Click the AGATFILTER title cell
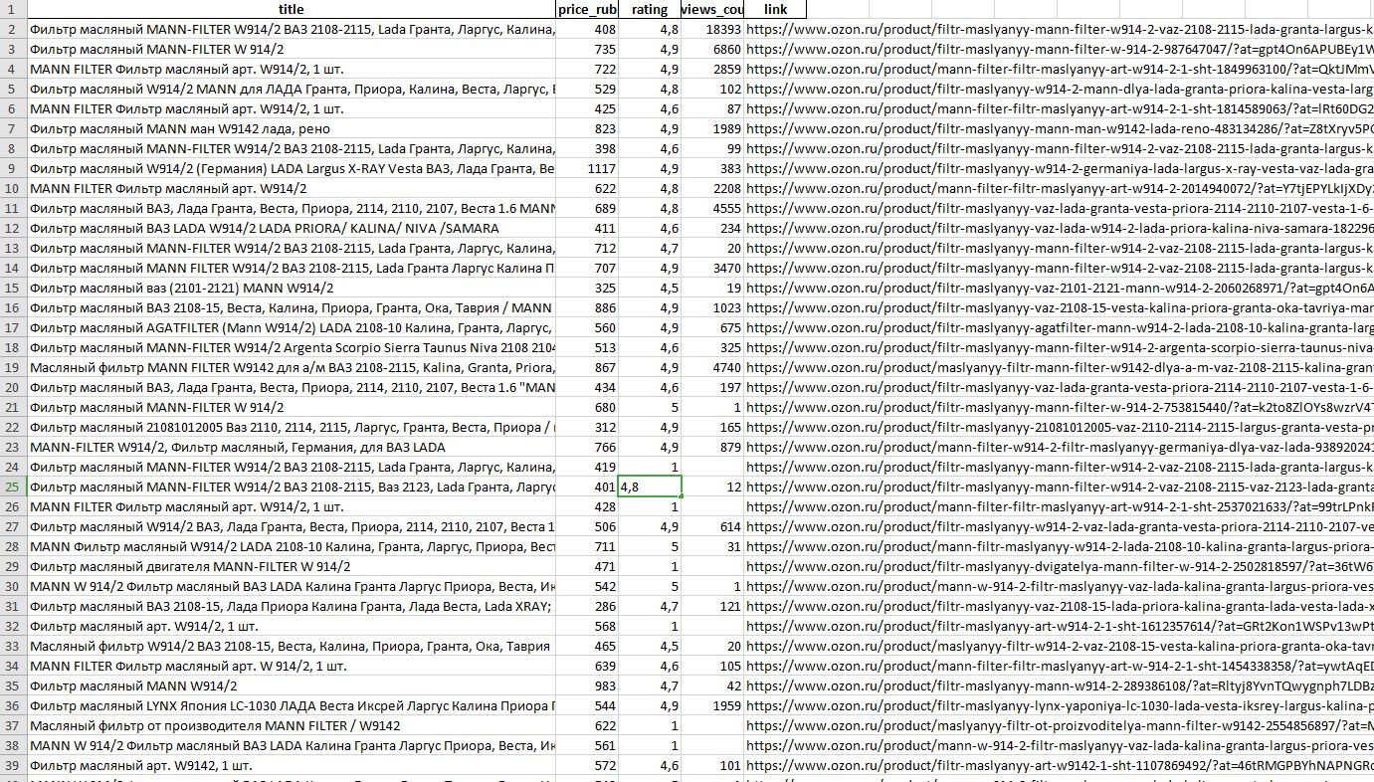The image size is (1374, 782). pos(291,327)
